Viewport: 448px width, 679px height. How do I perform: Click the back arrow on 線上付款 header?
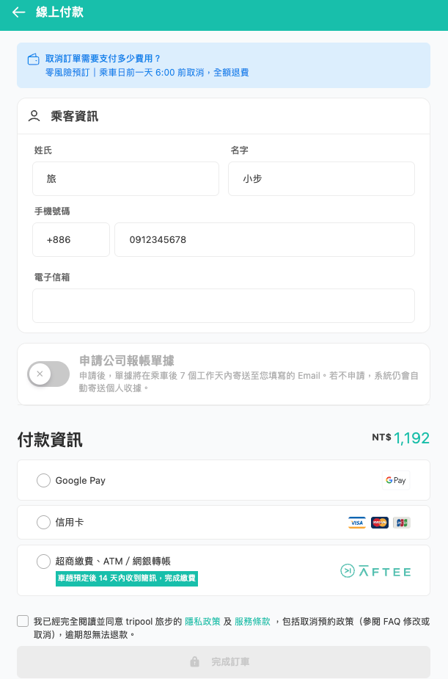(x=19, y=12)
